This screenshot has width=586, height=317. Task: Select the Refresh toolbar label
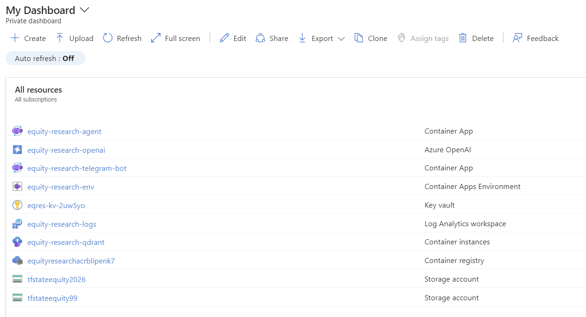coord(129,39)
